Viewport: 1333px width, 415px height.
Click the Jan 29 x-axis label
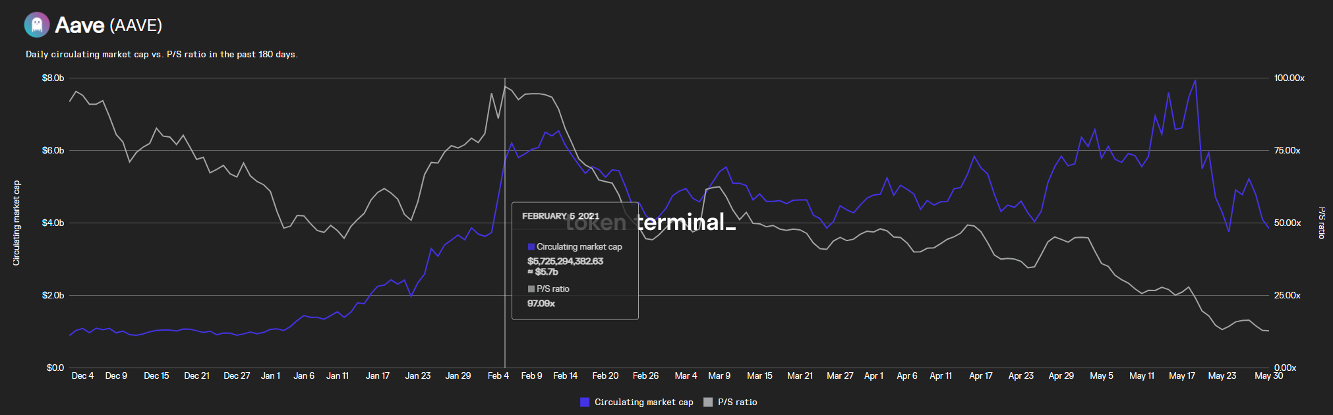tap(458, 375)
